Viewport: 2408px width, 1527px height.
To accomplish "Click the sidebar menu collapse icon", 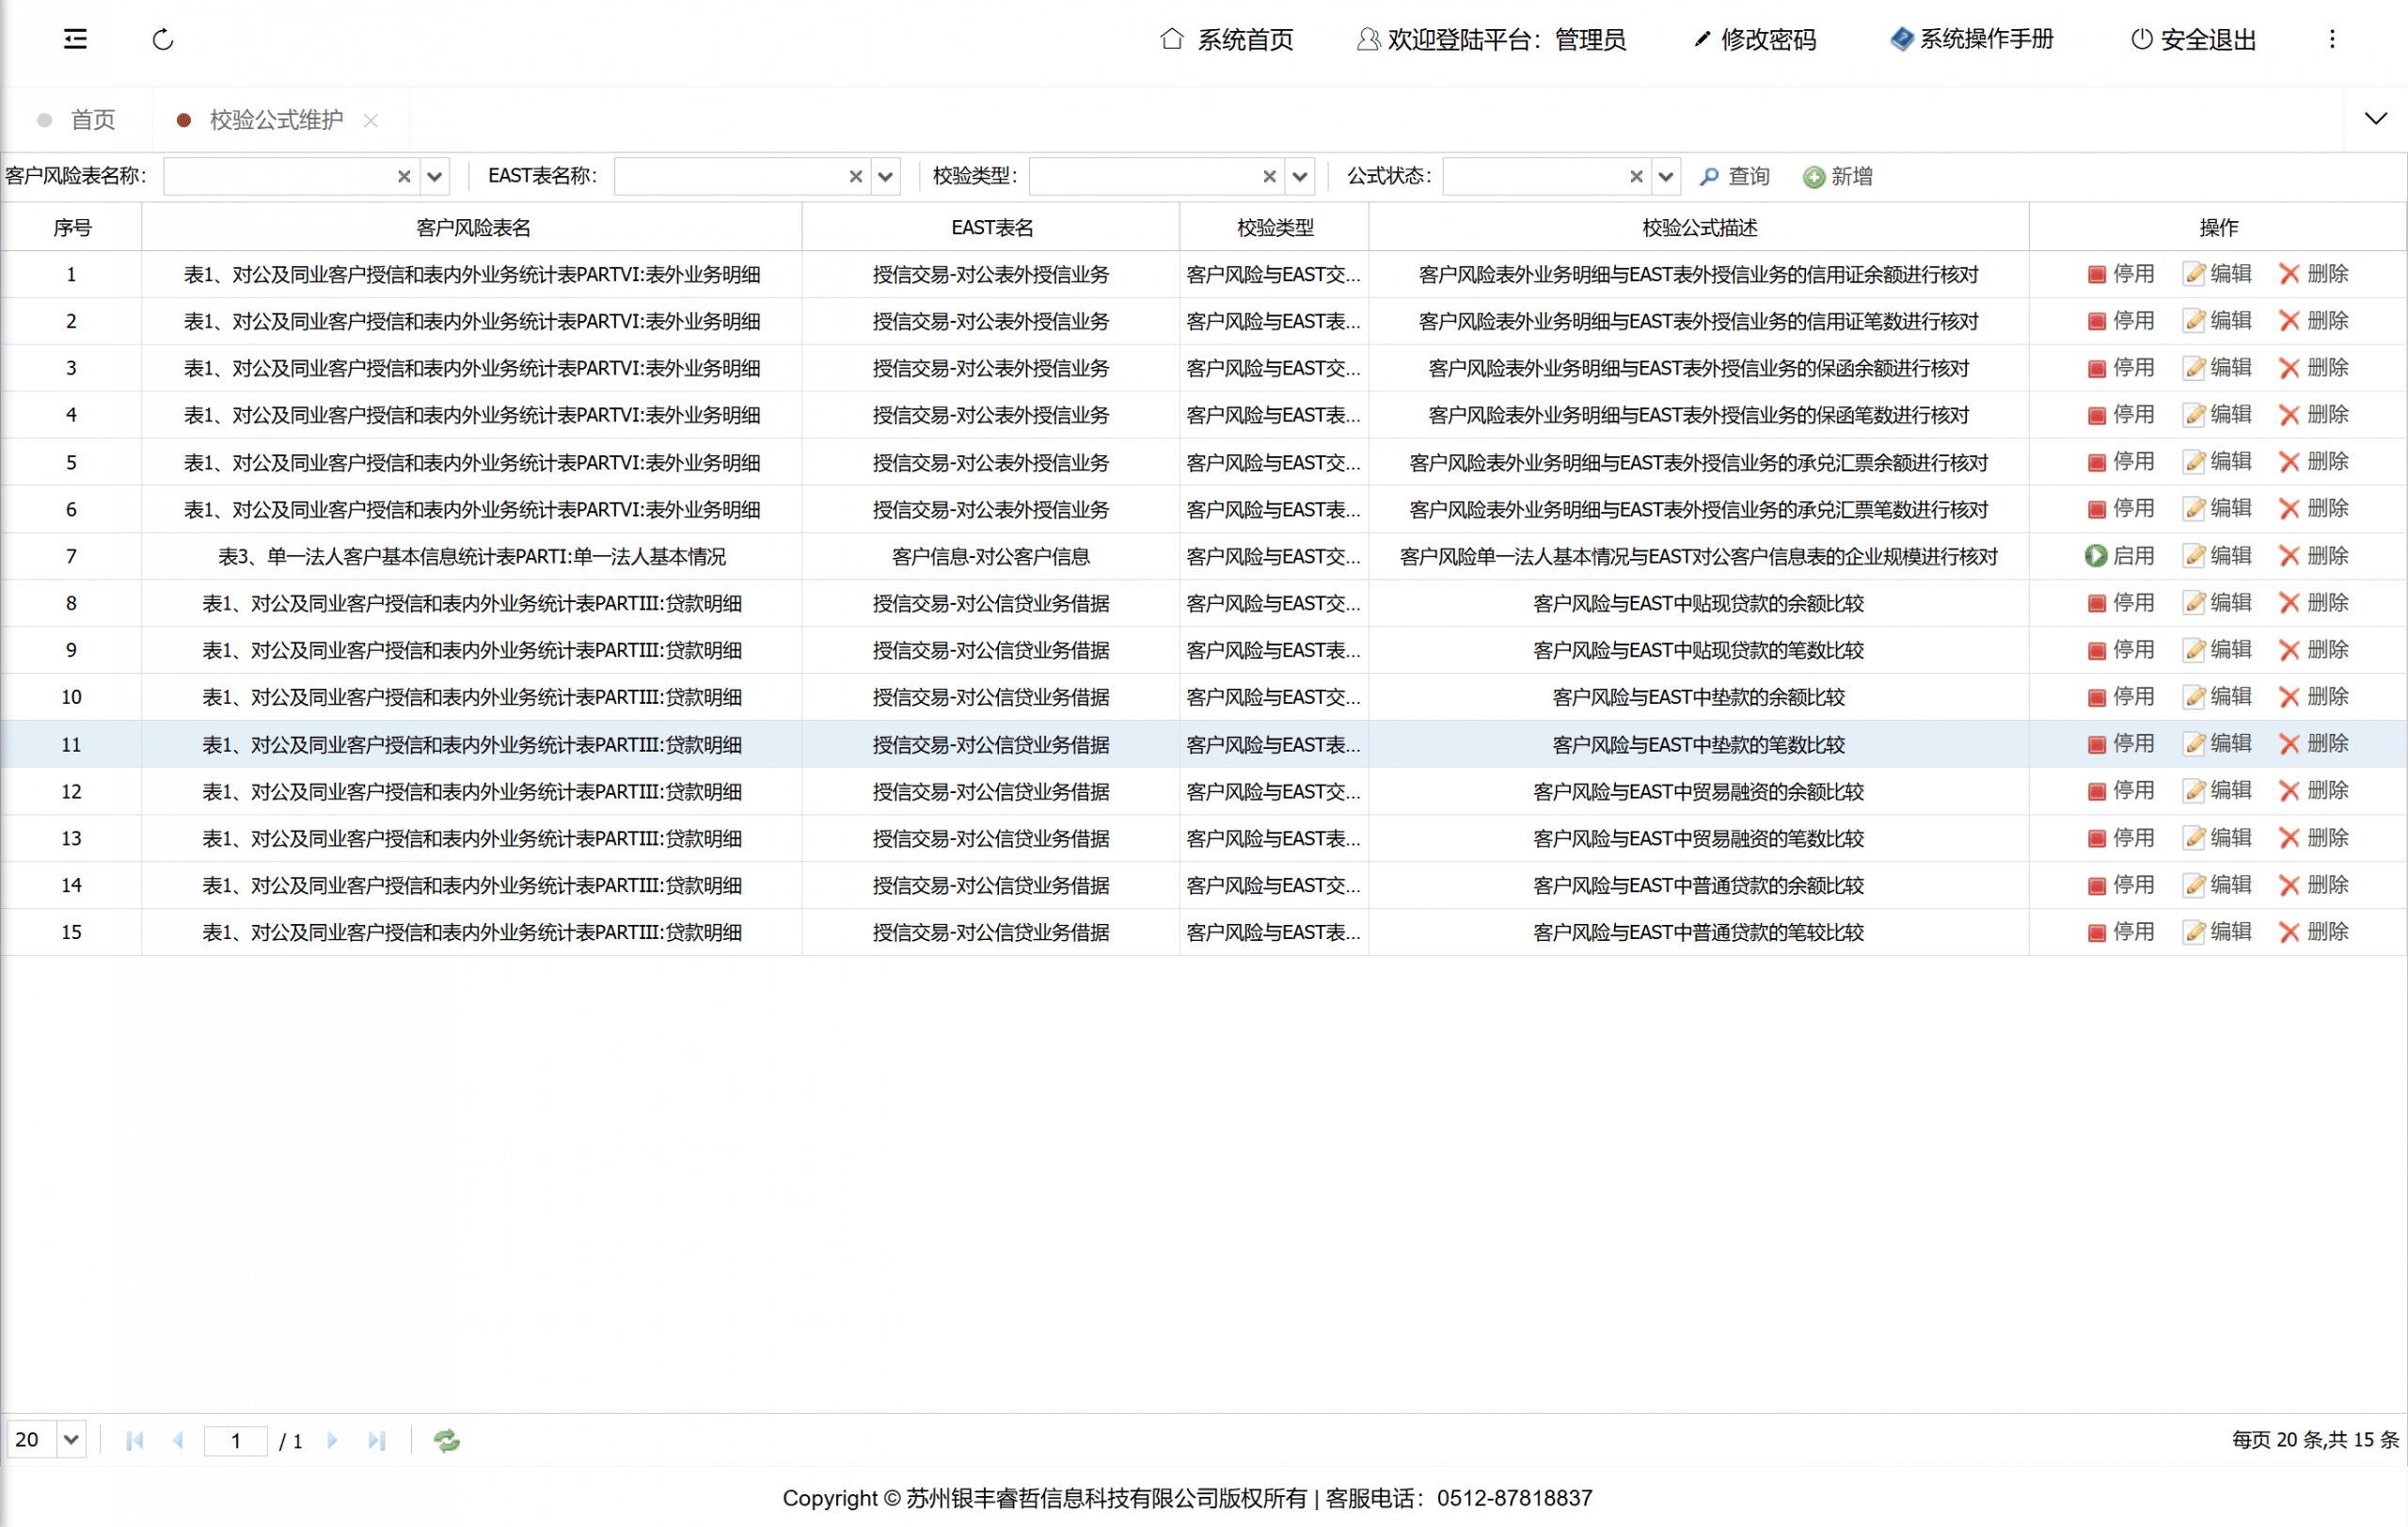I will click(75, 39).
